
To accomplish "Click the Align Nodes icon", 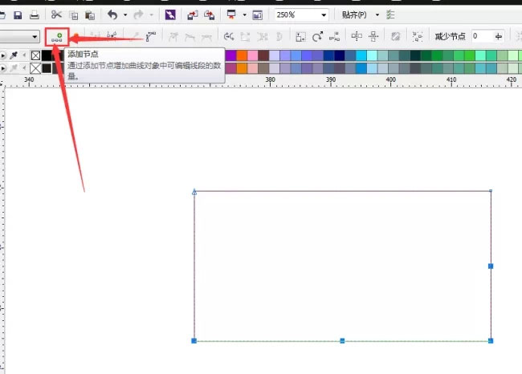I will pyautogui.click(x=334, y=37).
